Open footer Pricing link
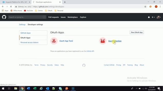The height and width of the screenshot is (91, 163). (x=119, y=65)
